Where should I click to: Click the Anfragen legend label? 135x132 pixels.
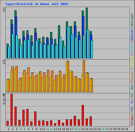click(132, 20)
